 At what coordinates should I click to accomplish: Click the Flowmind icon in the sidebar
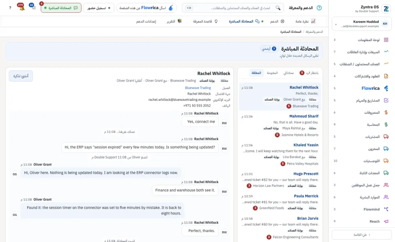coord(386,209)
